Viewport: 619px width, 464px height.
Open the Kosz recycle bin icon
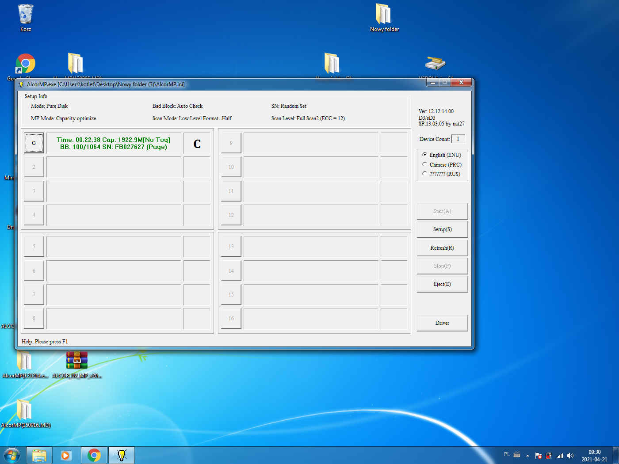pos(26,15)
